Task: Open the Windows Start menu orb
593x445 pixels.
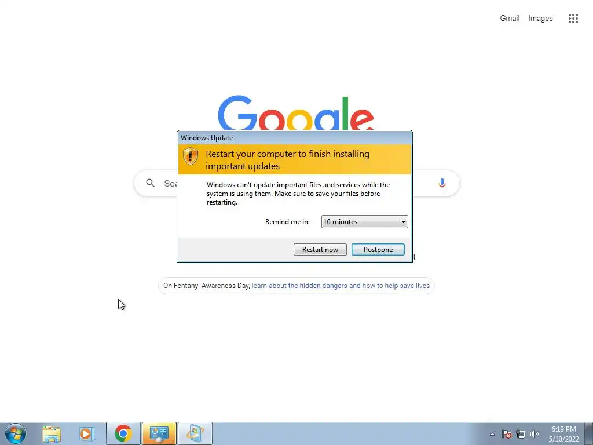Action: tap(16, 433)
